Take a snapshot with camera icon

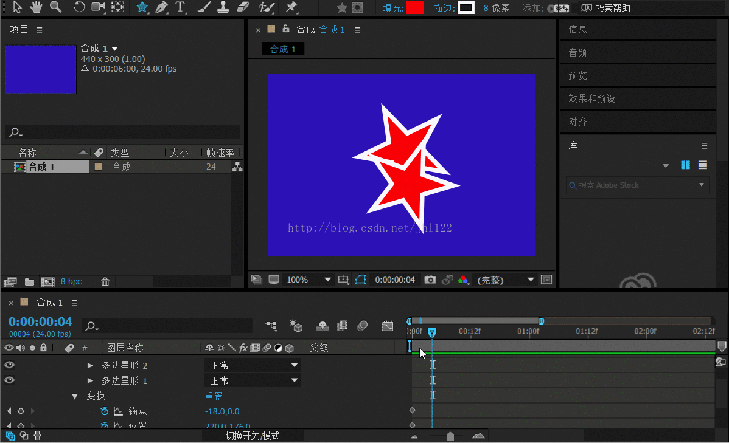[430, 280]
